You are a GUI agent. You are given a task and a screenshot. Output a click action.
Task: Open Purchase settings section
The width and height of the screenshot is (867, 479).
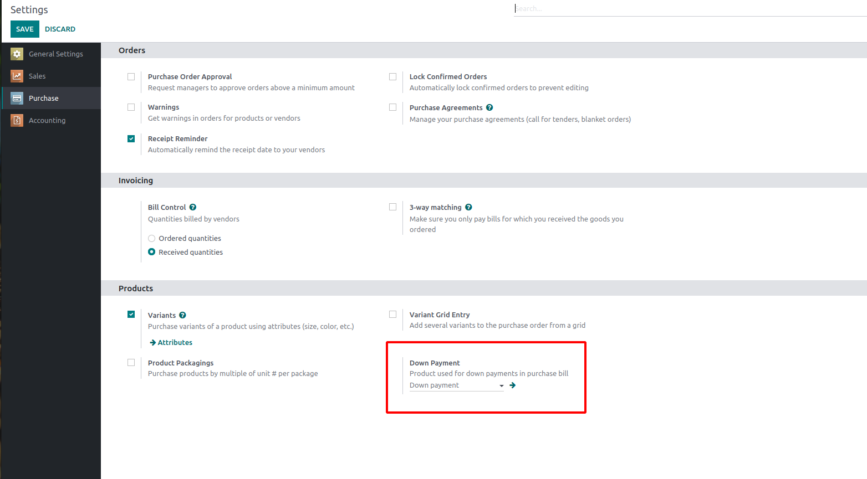pos(51,98)
